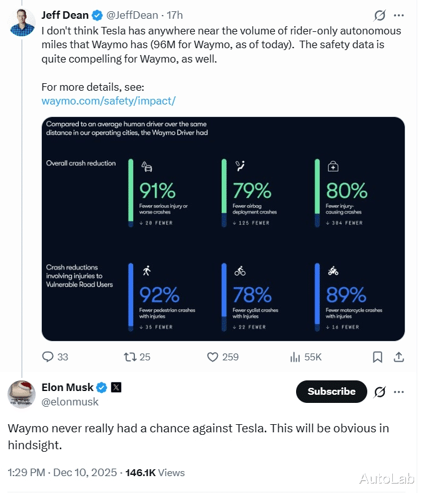
Task: Open Elon Musk's profile avatar
Action: [22, 394]
